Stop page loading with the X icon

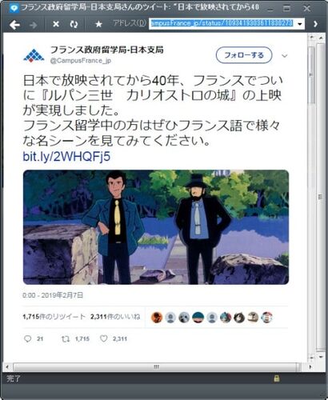pyautogui.click(x=56, y=24)
